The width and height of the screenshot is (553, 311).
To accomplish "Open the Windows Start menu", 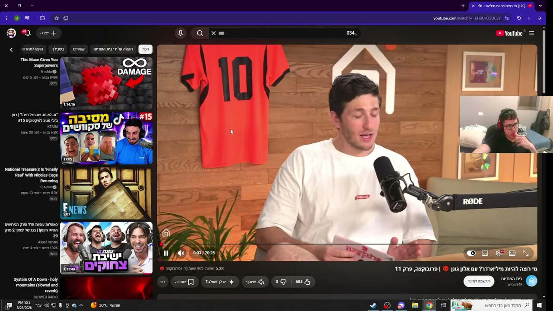I will pyautogui.click(x=539, y=305).
